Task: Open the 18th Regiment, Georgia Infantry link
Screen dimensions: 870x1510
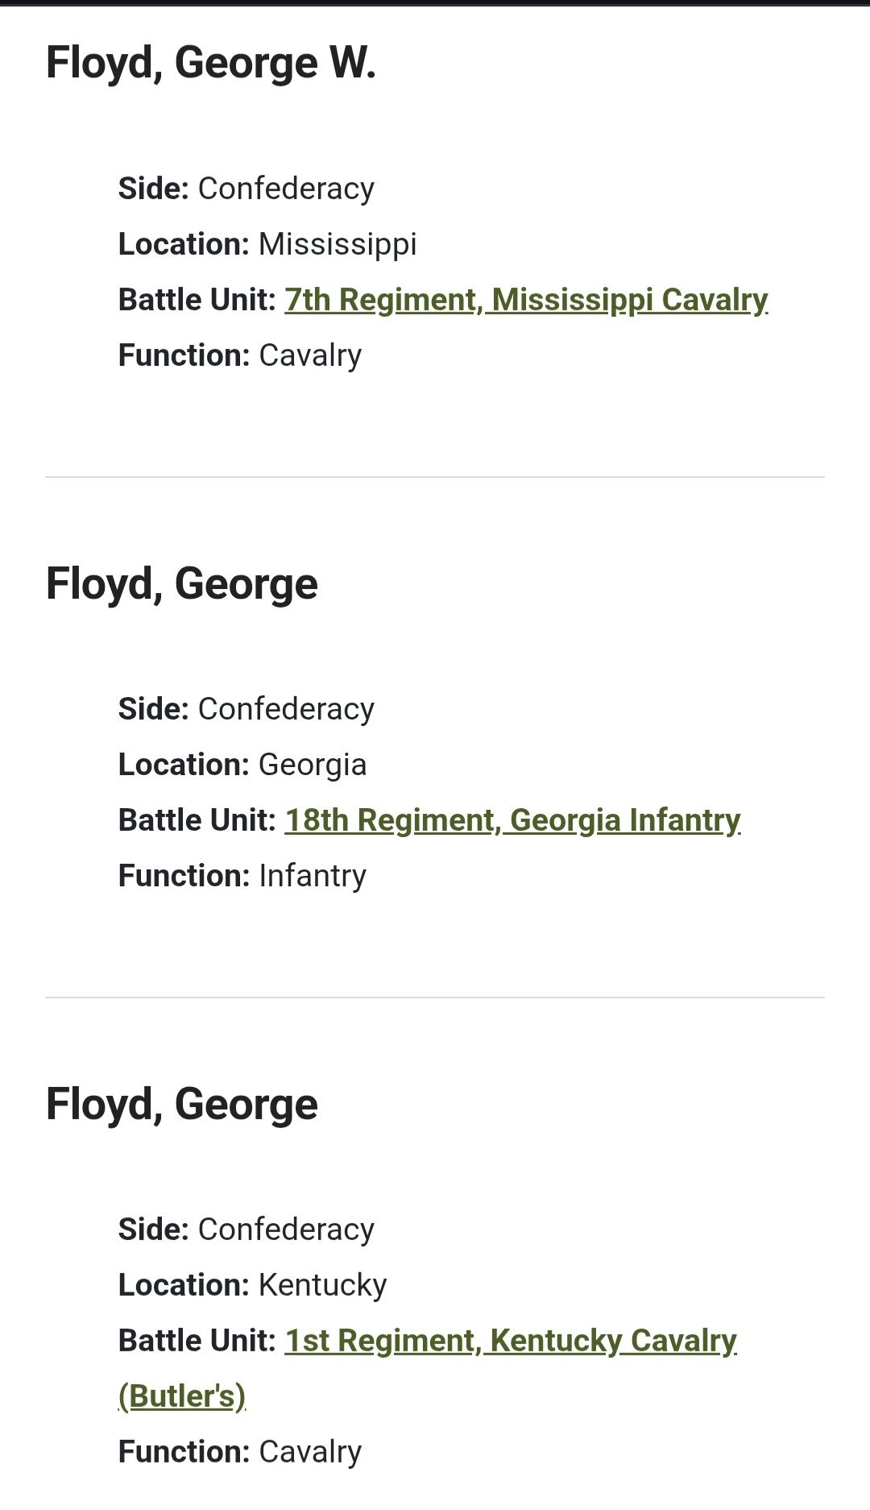Action: click(512, 820)
